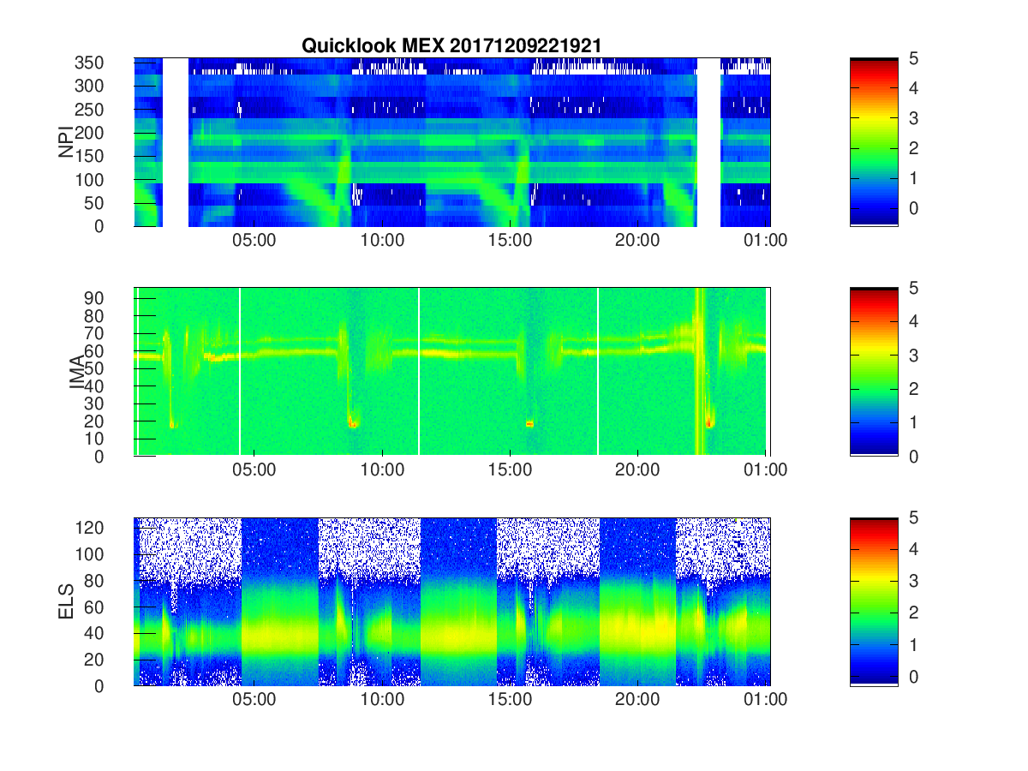Click the NPI panel colorbar

(874, 142)
